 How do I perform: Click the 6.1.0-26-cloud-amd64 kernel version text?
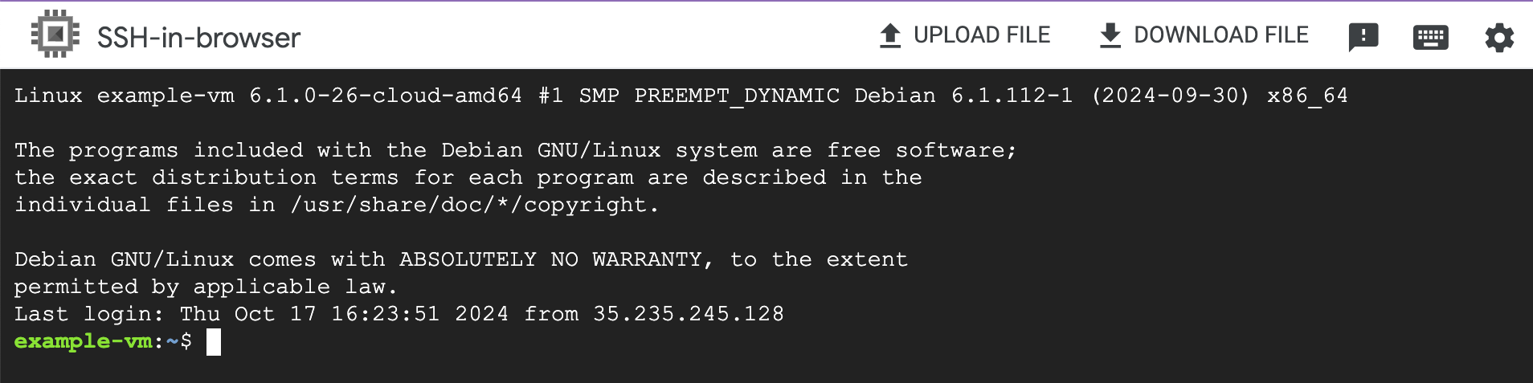[x=386, y=96]
